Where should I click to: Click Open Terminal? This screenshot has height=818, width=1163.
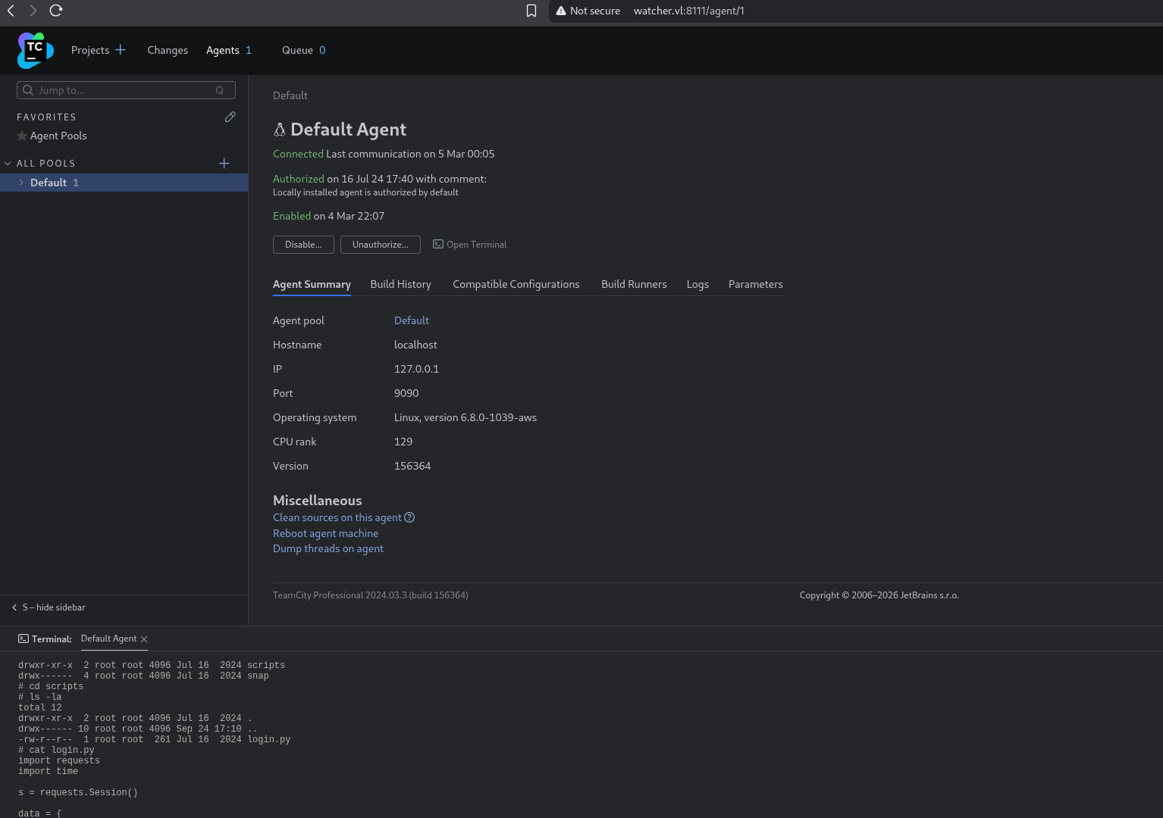(x=469, y=245)
